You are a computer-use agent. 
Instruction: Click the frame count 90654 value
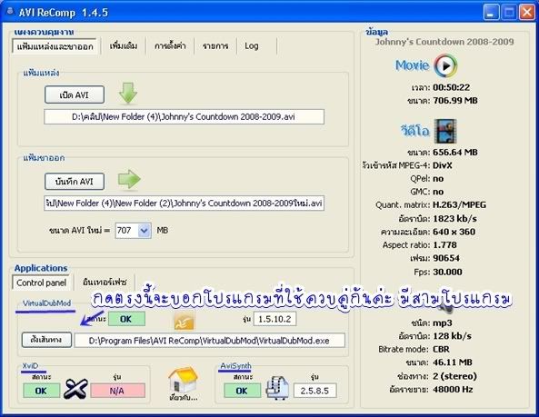point(446,258)
